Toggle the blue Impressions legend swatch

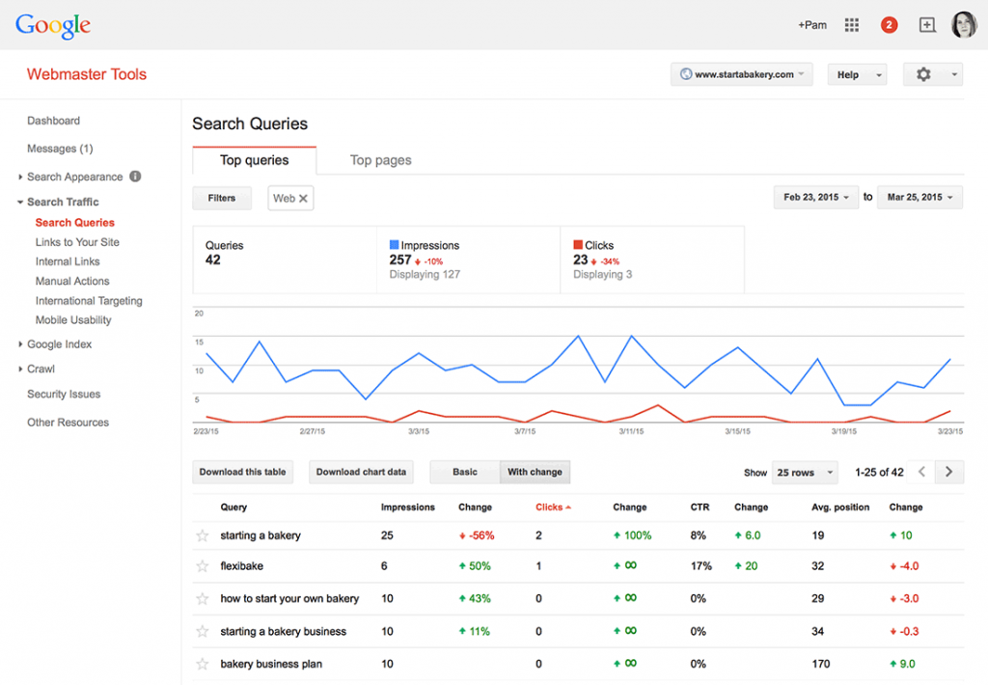(x=394, y=244)
